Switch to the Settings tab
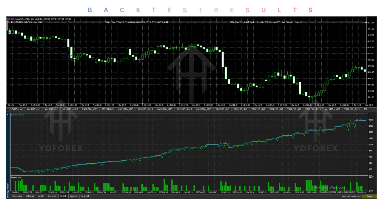Screen dimensions: 382x215 tap(30, 196)
